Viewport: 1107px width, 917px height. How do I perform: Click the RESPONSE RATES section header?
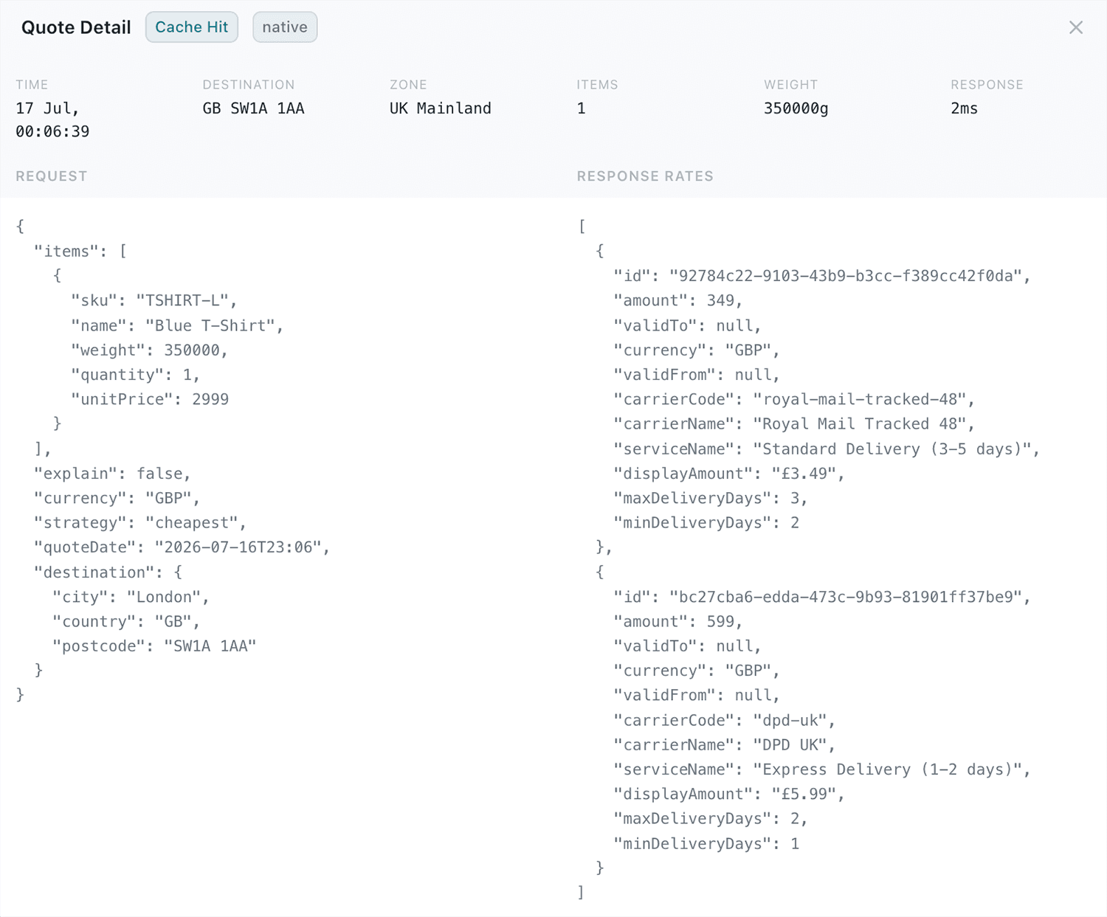coord(645,176)
